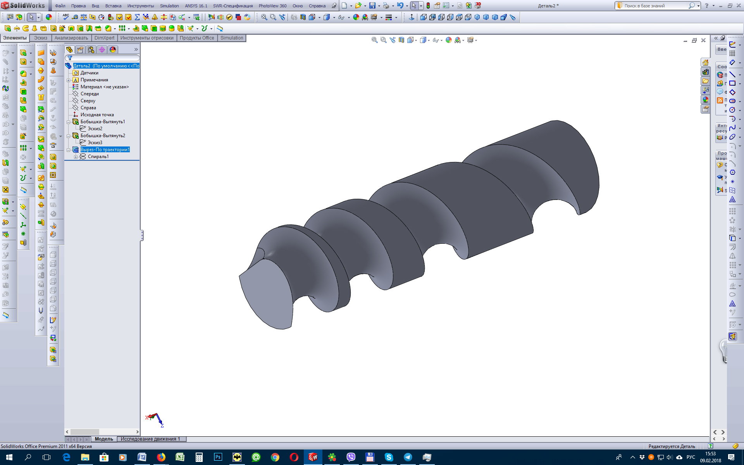Open the DisplayManager color sphere tab

pos(113,50)
